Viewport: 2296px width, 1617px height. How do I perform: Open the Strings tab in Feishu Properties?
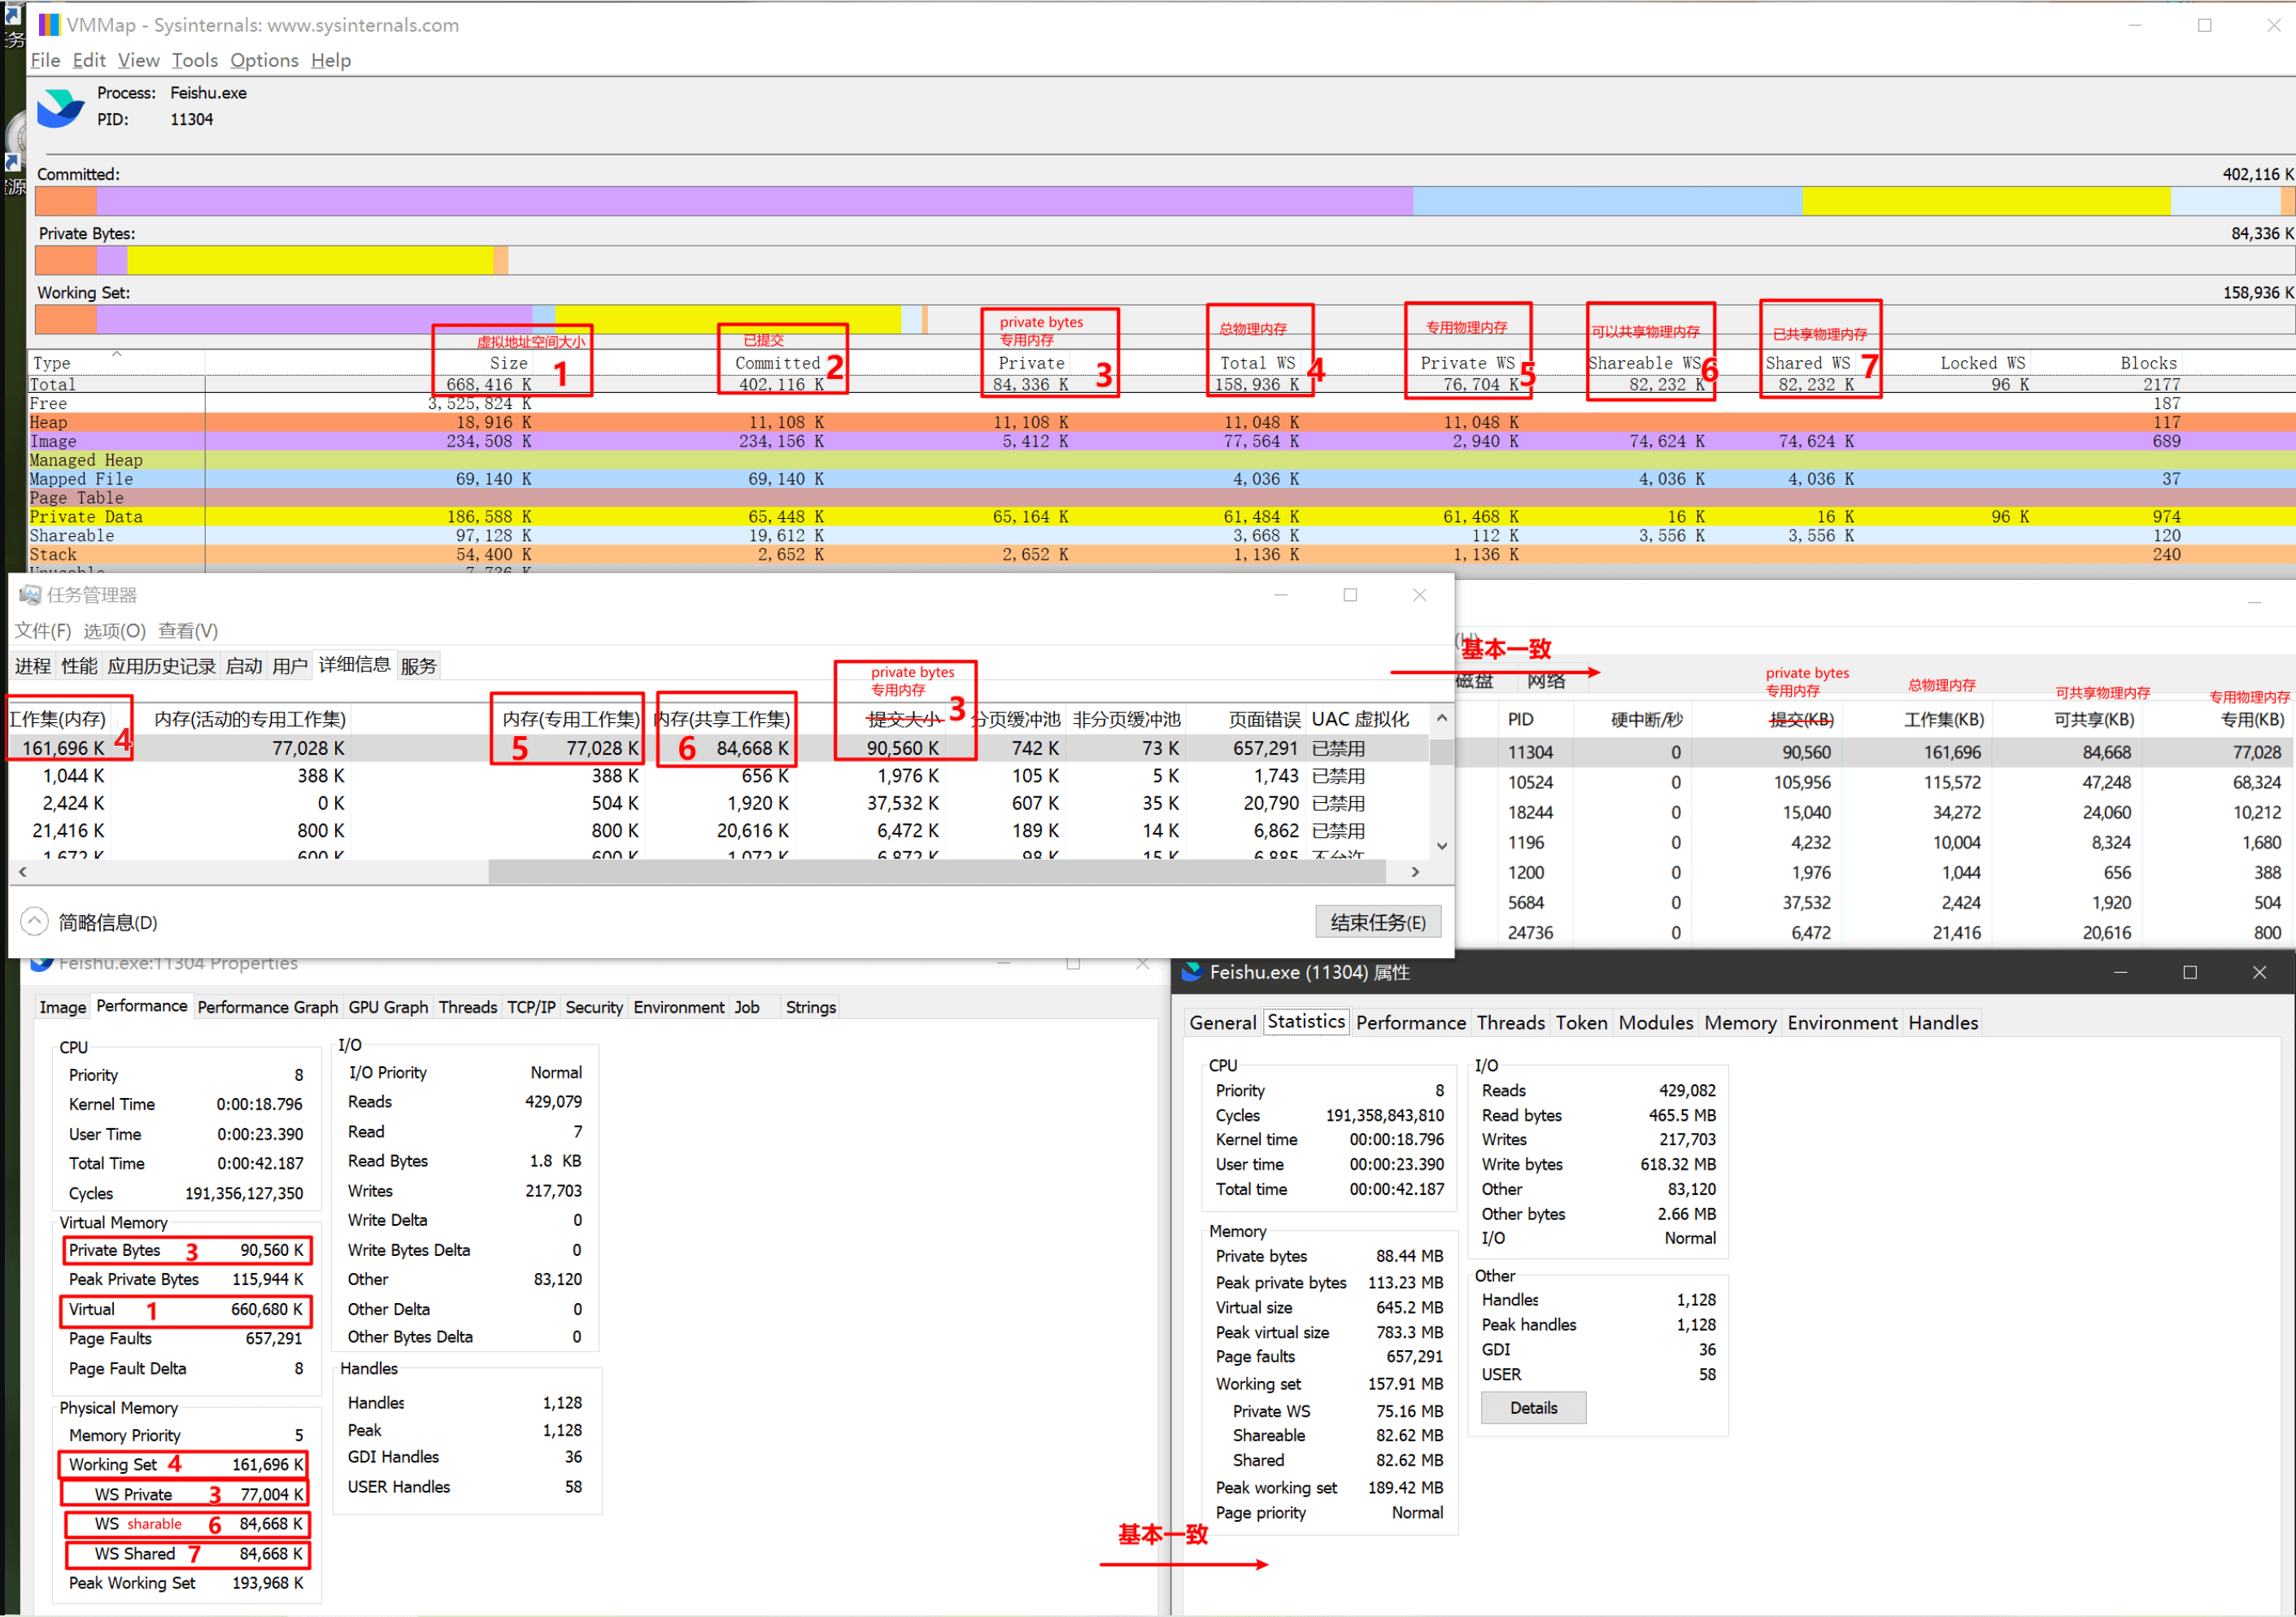810,1007
